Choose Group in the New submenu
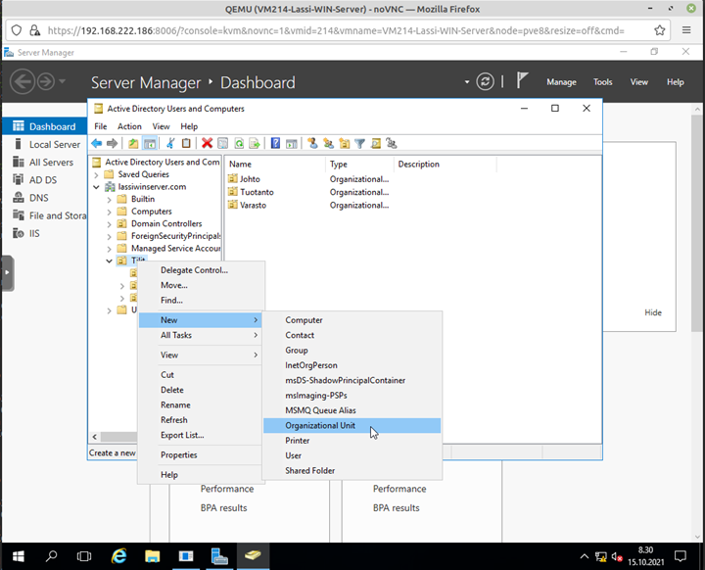This screenshot has width=705, height=570. [352, 350]
